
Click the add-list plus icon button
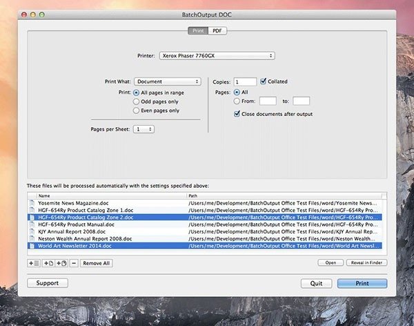click(34, 263)
